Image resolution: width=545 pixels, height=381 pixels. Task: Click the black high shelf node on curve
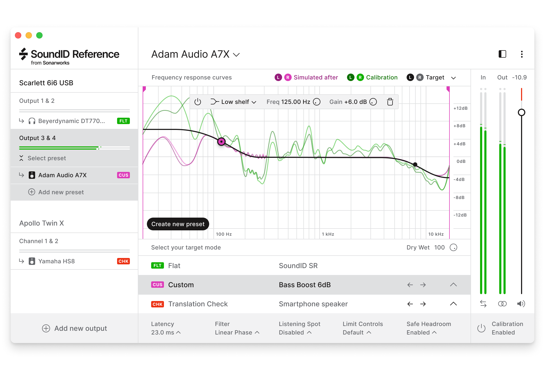[x=415, y=164]
